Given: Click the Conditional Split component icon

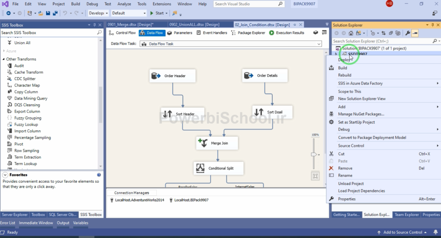Looking at the screenshot, I should coord(200,168).
